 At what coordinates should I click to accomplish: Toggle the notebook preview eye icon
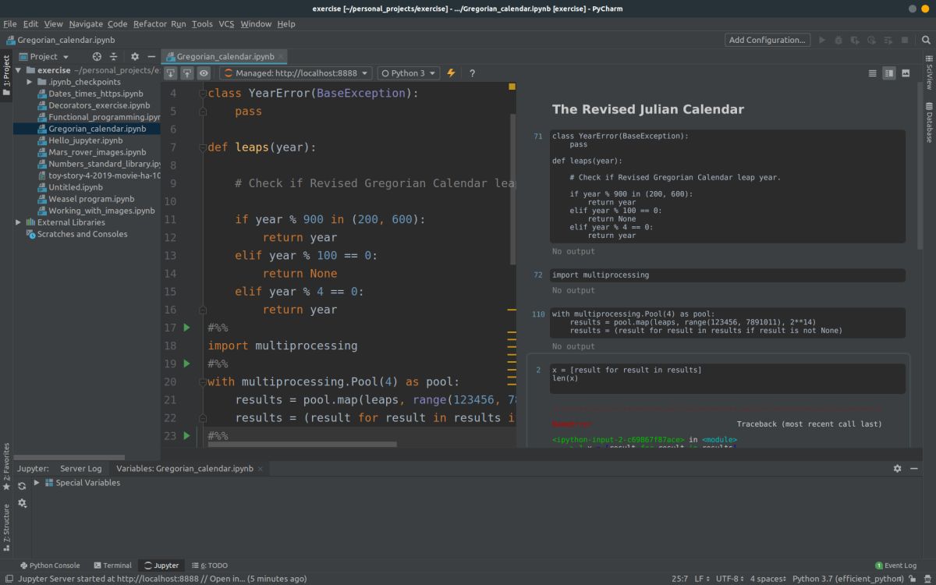tap(204, 73)
